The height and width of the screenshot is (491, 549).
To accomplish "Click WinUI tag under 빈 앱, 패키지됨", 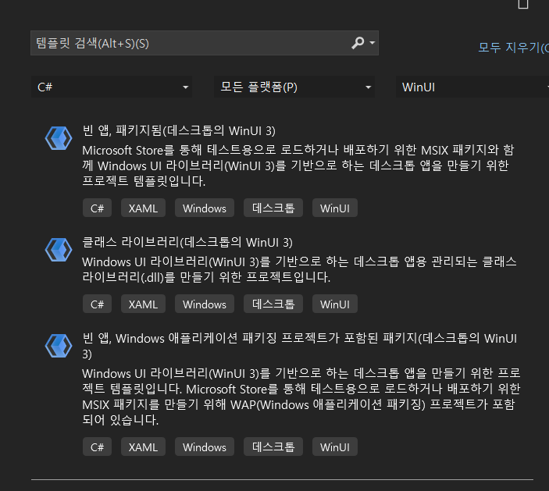I will pos(335,208).
